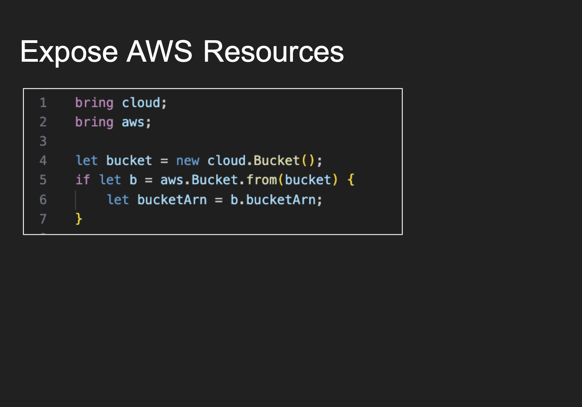This screenshot has width=582, height=407.
Task: Click "let bucket = new cloud.Bucket();" on line 4
Action: point(199,161)
